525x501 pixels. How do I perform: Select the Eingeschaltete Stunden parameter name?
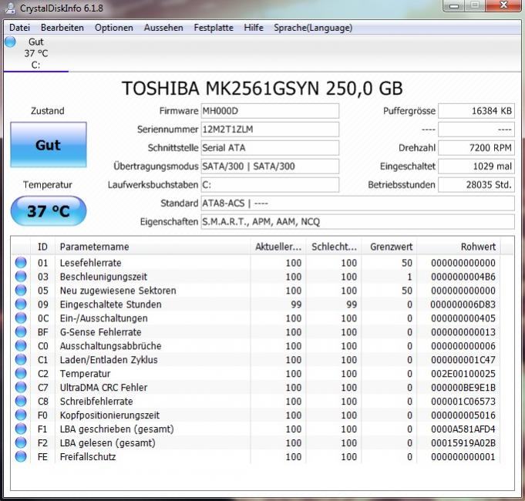110,304
